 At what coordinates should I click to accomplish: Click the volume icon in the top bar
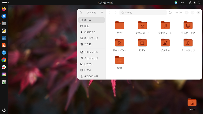(195, 3)
